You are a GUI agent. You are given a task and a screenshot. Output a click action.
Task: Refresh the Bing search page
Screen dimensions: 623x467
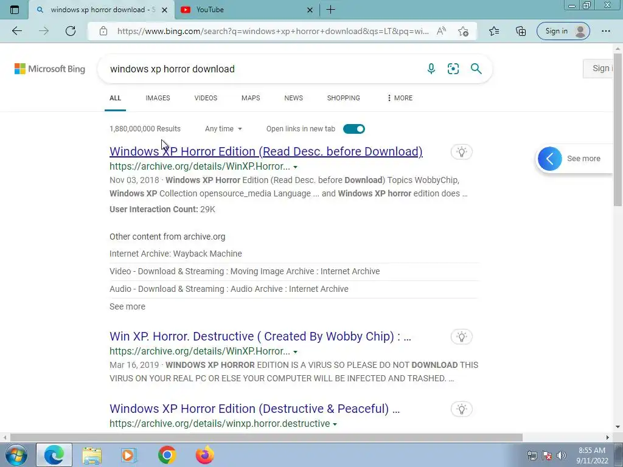click(71, 31)
